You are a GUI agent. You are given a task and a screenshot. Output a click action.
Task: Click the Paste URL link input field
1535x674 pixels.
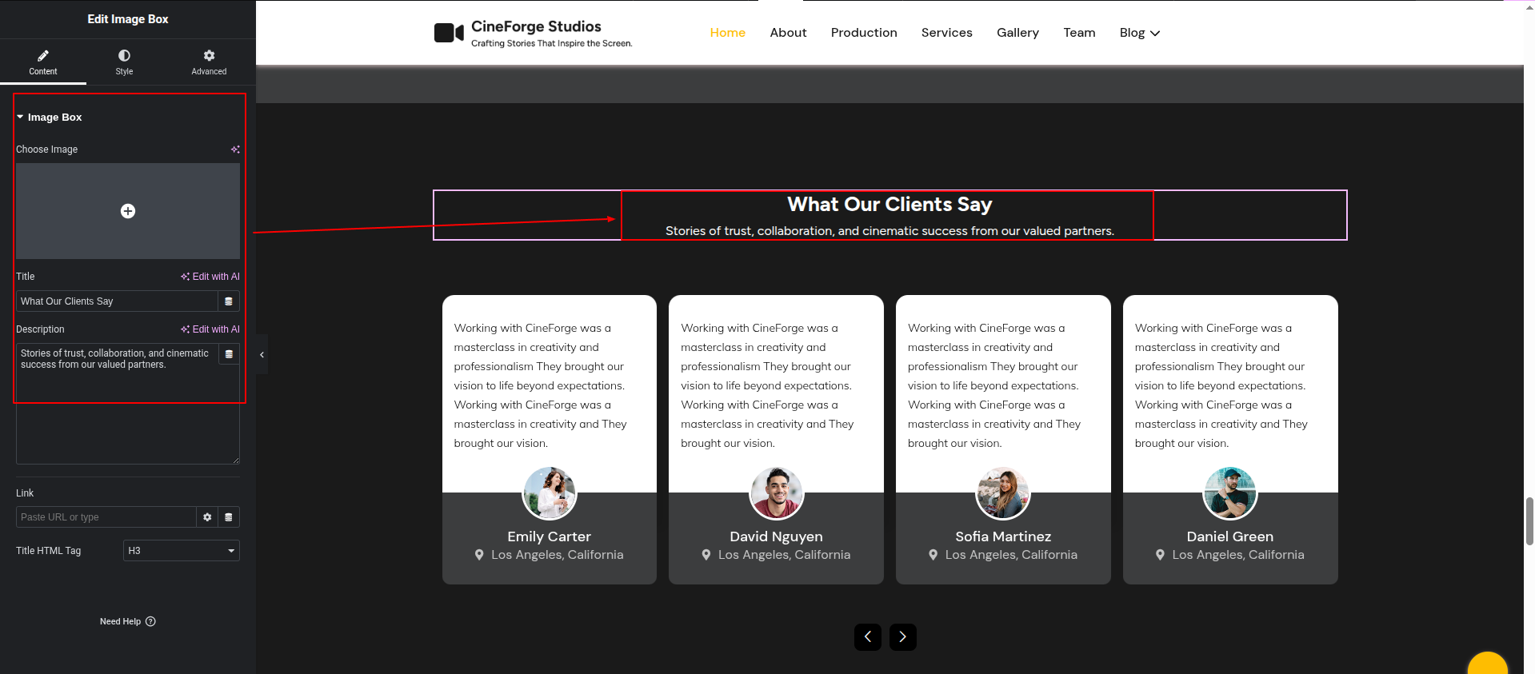pos(106,517)
